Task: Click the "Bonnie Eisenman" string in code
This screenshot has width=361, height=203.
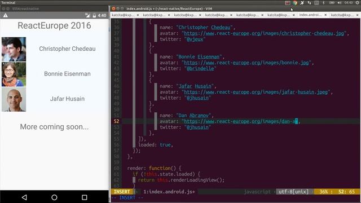Action: [199, 56]
